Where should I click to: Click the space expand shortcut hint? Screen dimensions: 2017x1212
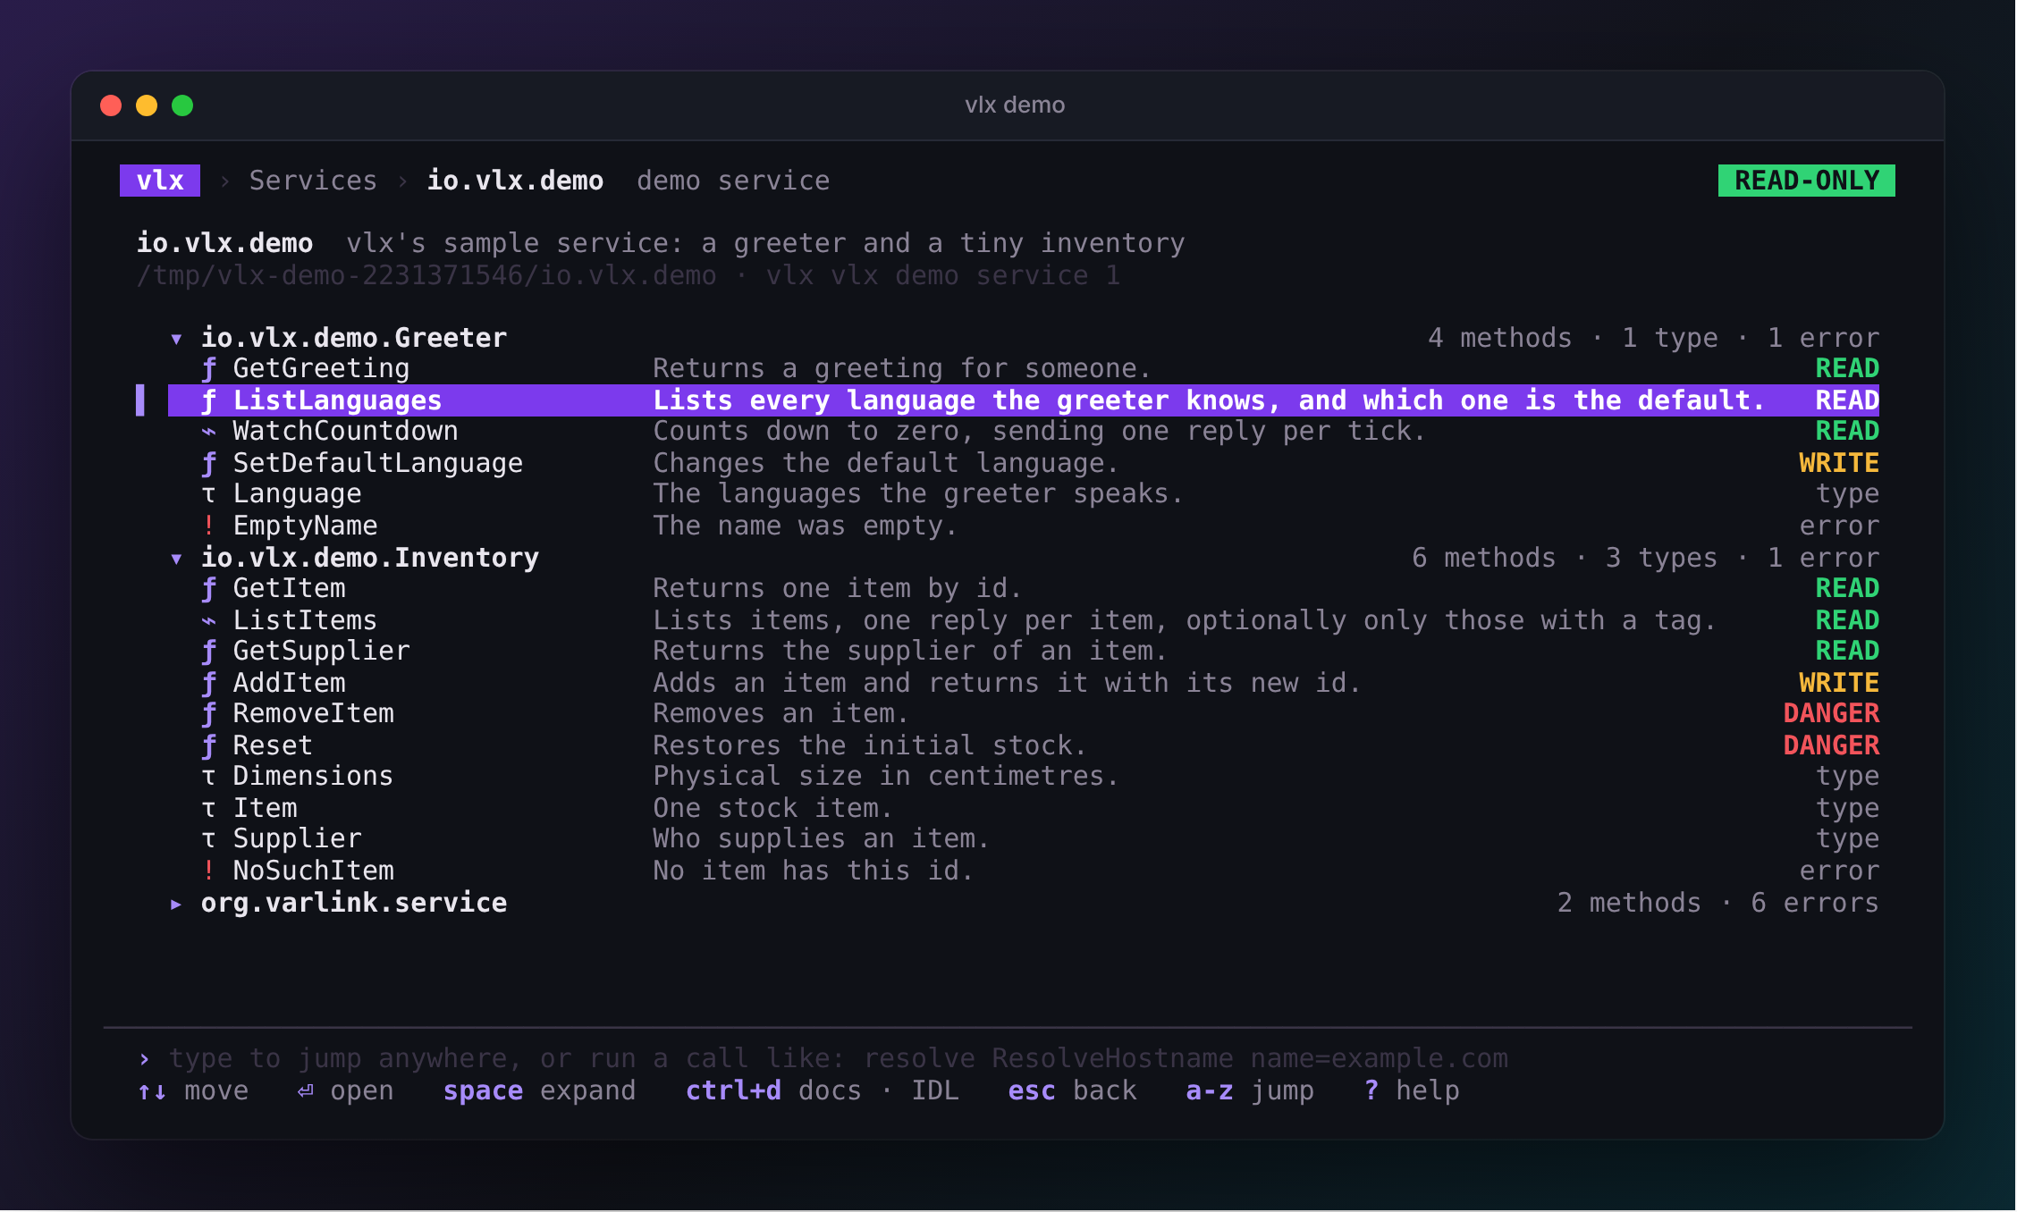(539, 1090)
